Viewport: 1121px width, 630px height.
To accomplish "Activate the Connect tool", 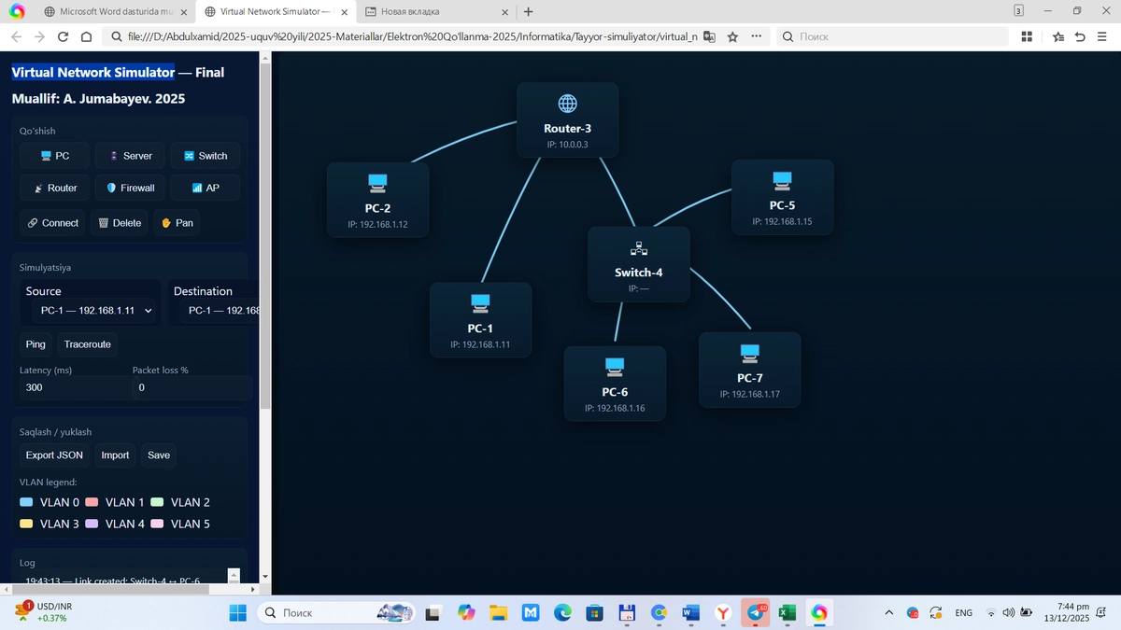I will click(x=52, y=223).
